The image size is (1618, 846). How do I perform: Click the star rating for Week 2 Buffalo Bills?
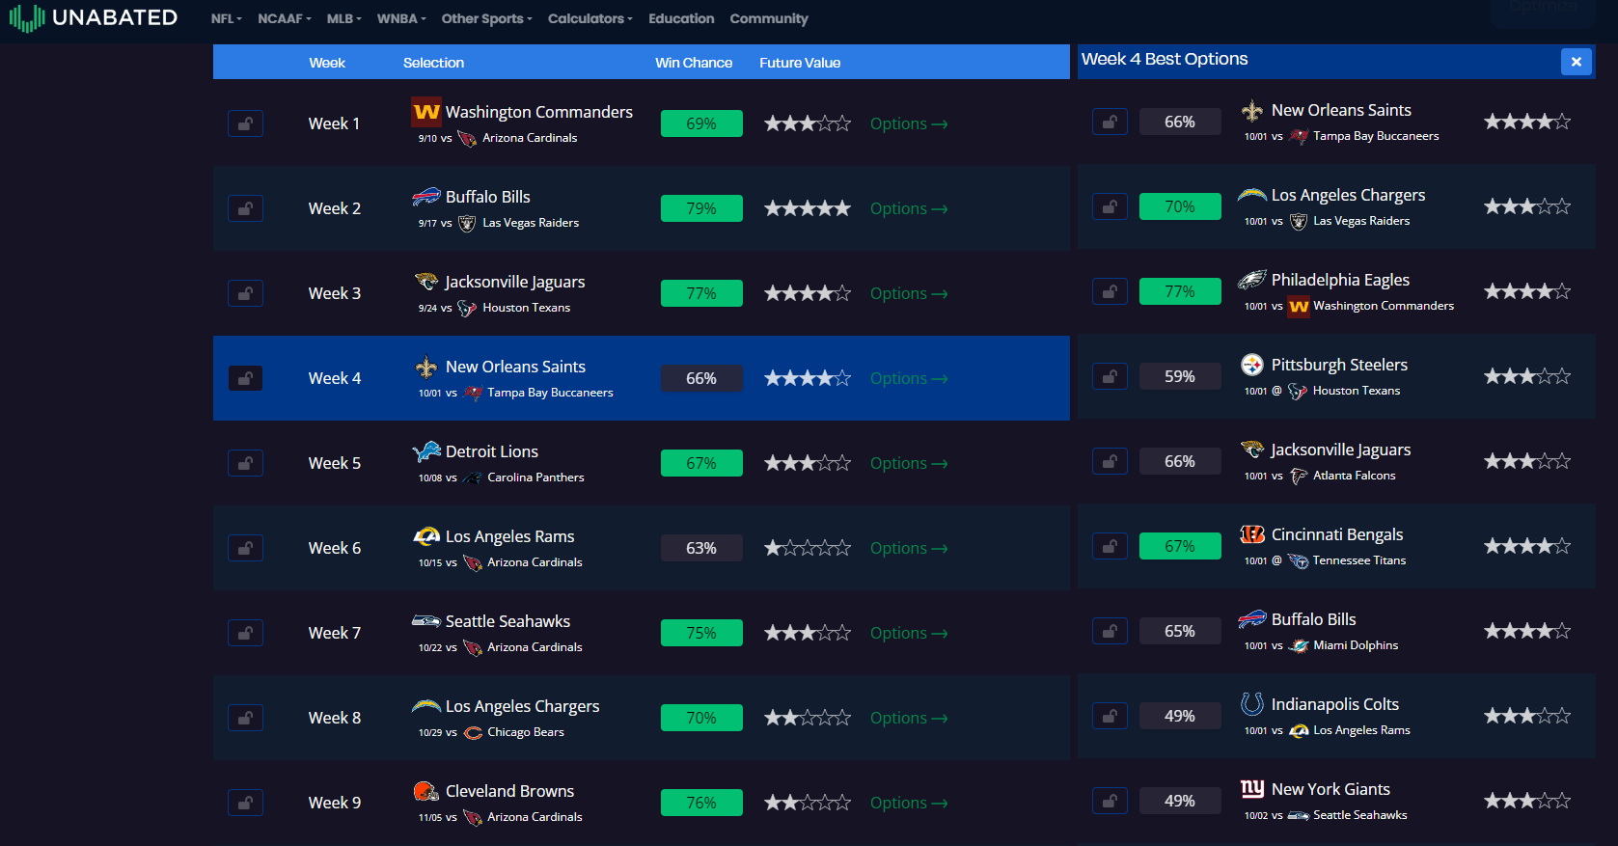[808, 208]
